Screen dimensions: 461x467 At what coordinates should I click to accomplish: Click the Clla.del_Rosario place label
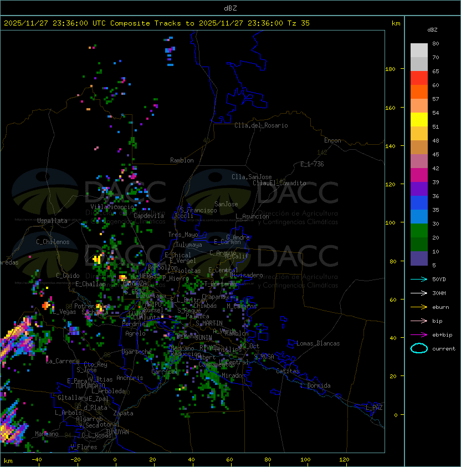(x=261, y=125)
